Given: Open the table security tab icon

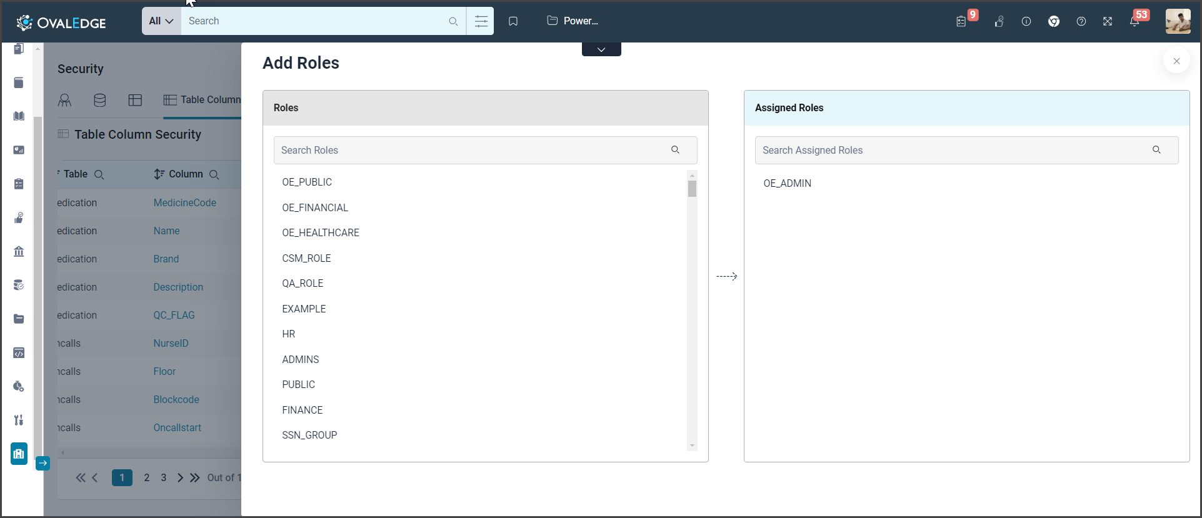Looking at the screenshot, I should 135,100.
